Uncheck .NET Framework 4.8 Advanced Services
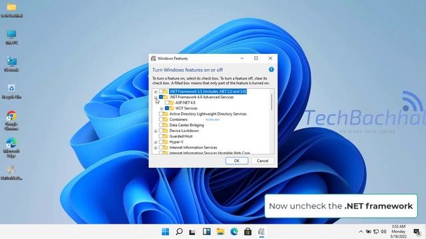The width and height of the screenshot is (426, 239). (161, 97)
